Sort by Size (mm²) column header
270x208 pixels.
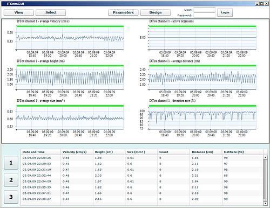(x=141, y=152)
